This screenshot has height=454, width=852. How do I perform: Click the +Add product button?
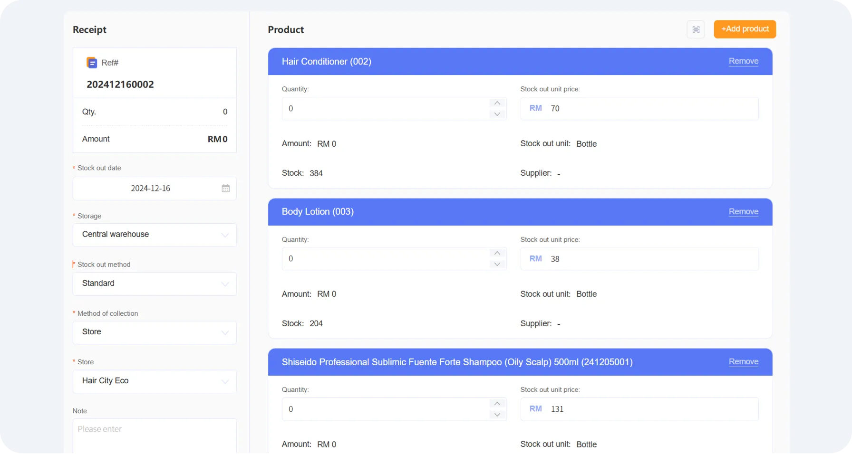pos(745,29)
